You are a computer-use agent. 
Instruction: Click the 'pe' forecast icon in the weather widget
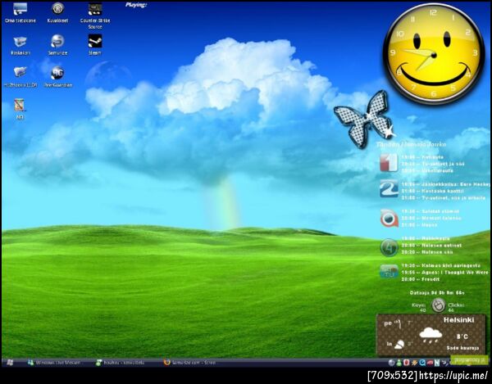399,324
